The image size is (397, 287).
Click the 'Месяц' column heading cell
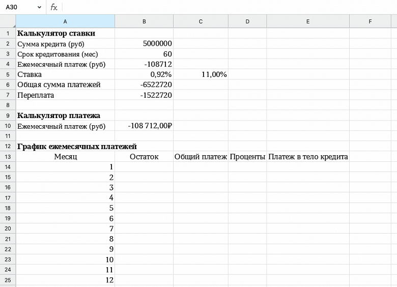coord(65,156)
